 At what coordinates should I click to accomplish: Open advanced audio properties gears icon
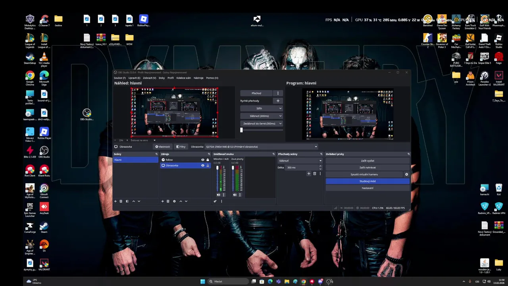[x=215, y=201]
